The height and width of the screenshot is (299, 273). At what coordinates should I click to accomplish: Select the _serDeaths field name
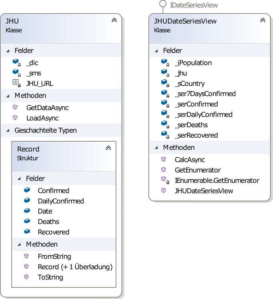[191, 125]
